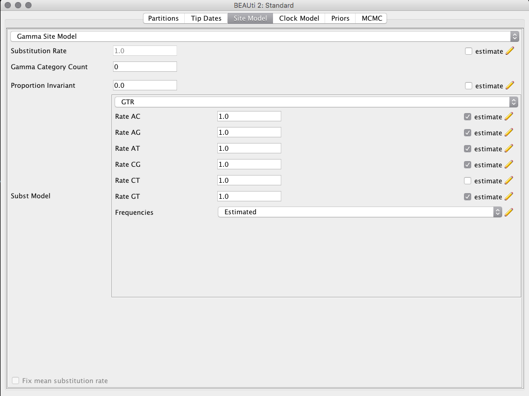Uncheck estimate for Rate AC
The image size is (529, 396).
point(467,117)
